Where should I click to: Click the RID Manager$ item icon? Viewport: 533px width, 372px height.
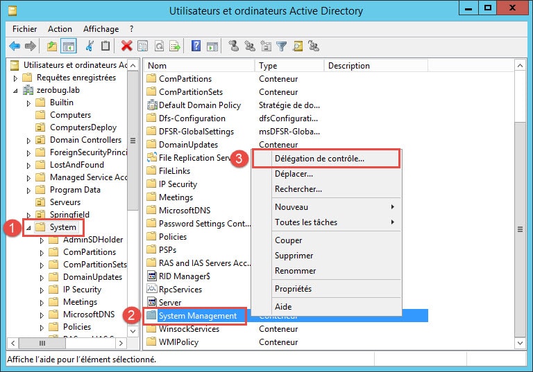pos(151,276)
